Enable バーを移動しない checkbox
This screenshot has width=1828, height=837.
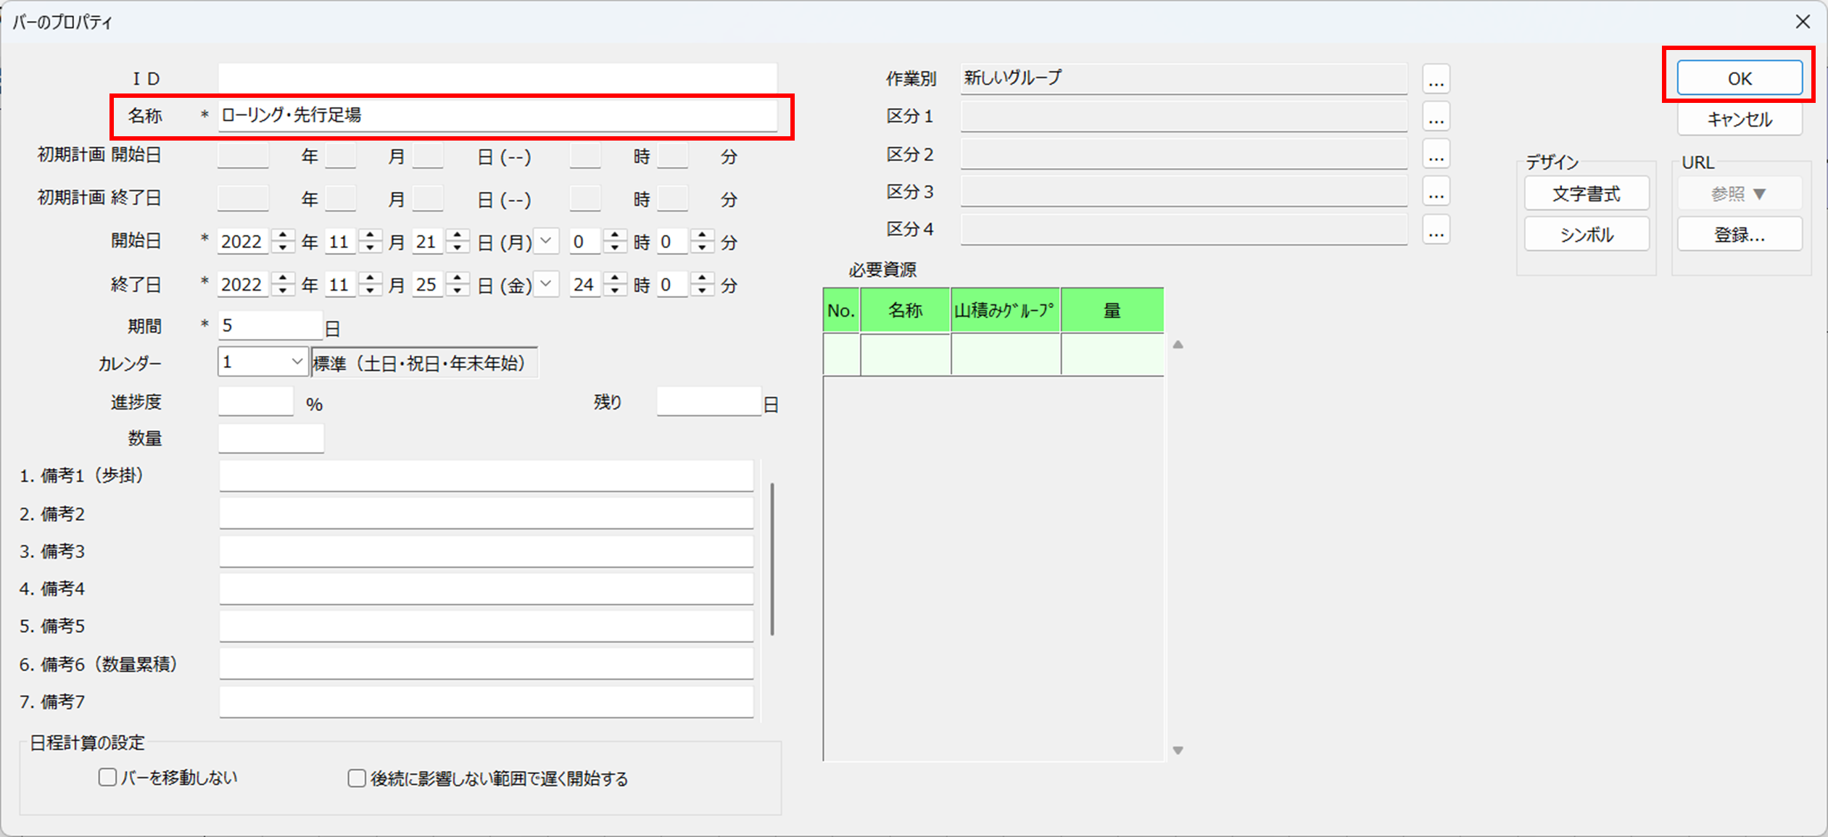pyautogui.click(x=107, y=778)
